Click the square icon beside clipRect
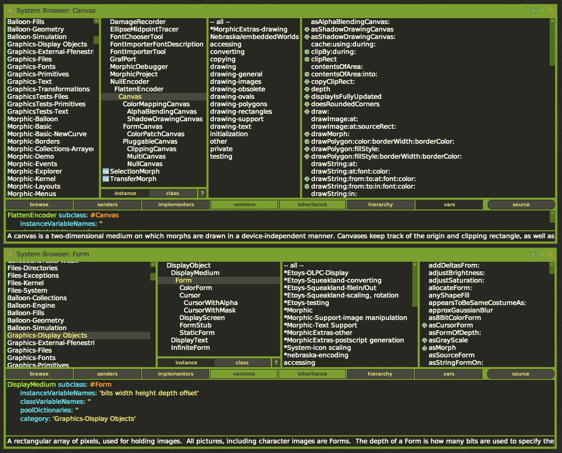Screen dimensions: 562x453 [x=307, y=59]
